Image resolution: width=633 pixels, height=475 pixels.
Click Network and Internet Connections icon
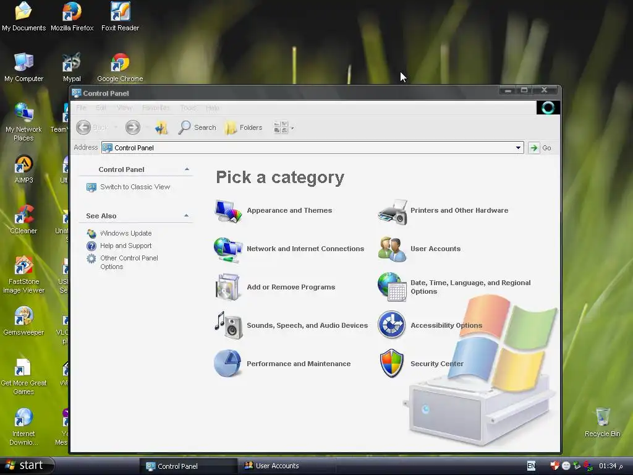(228, 250)
